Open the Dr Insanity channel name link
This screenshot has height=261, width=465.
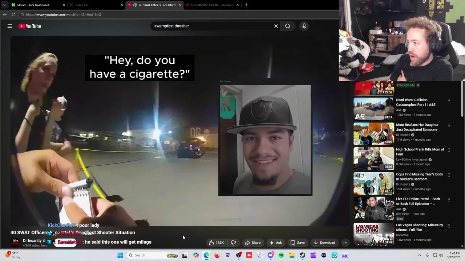[x=32, y=241]
